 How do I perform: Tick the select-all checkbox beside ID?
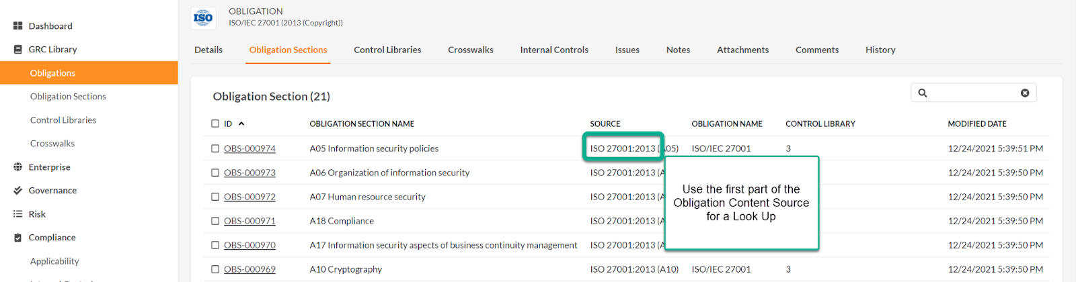[215, 124]
